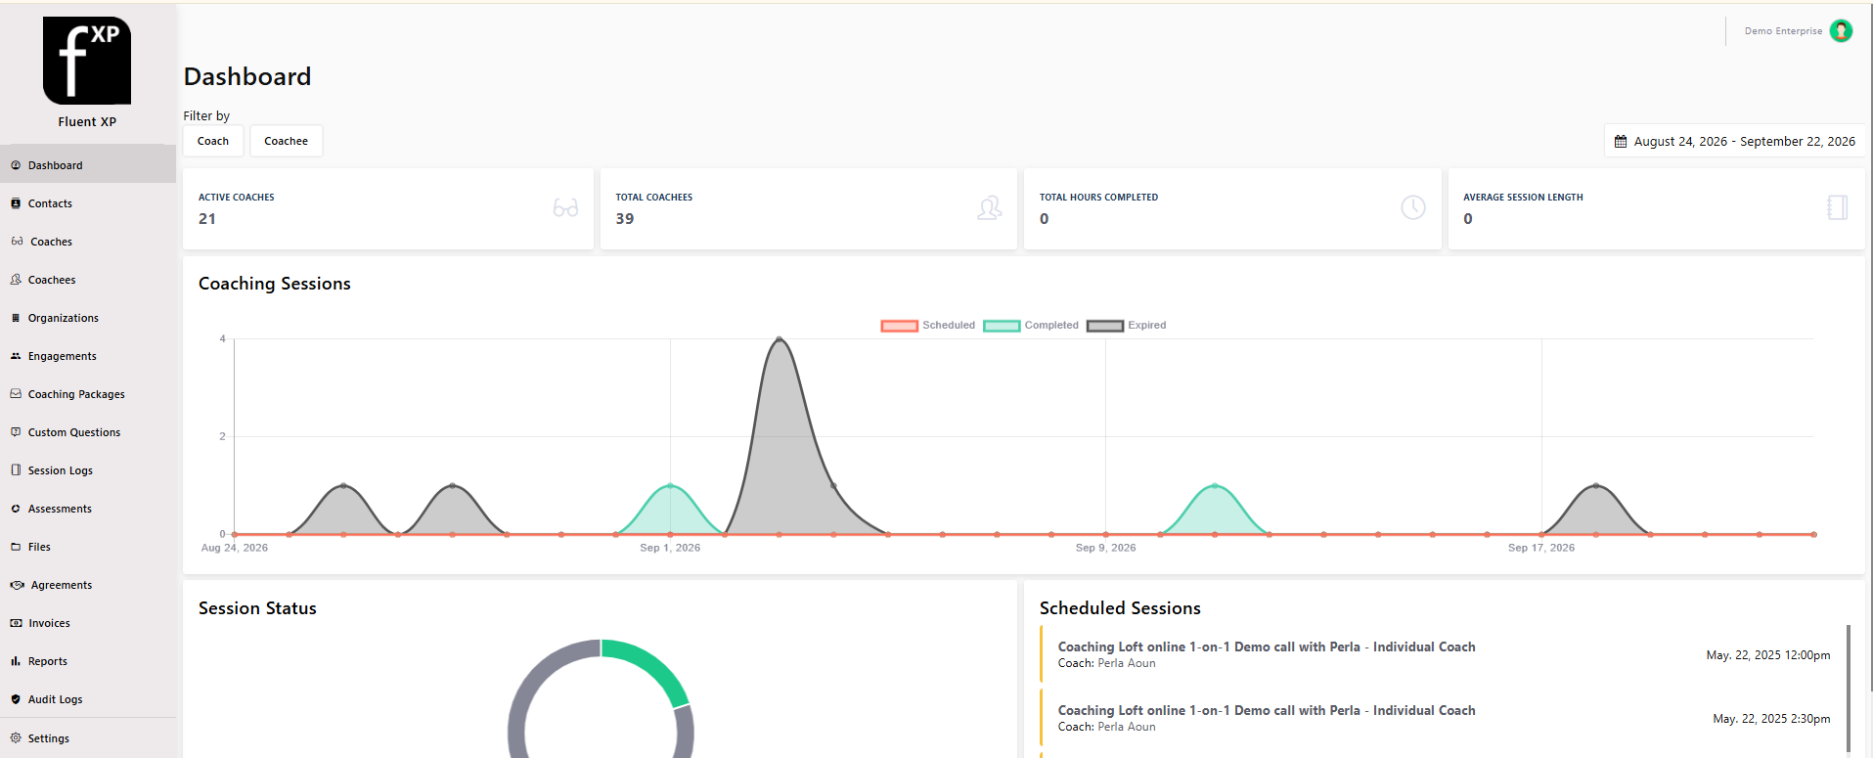Go to Coaches in the sidebar
Viewport: 1873px width, 758px height.
pyautogui.click(x=88, y=242)
